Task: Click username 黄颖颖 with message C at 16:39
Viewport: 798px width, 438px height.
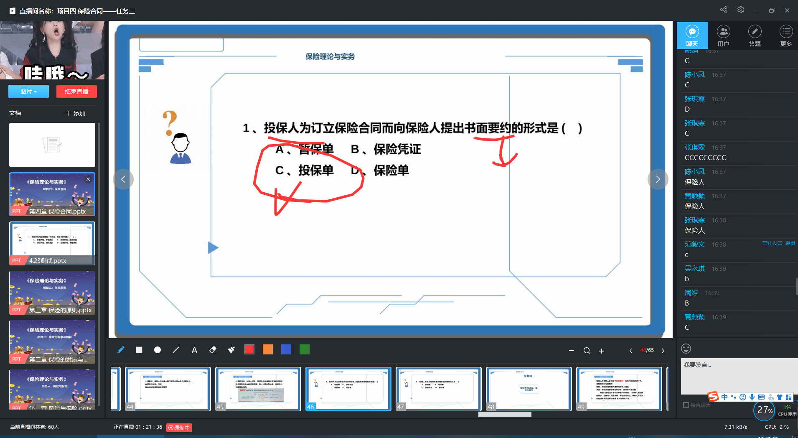Action: [x=694, y=317]
